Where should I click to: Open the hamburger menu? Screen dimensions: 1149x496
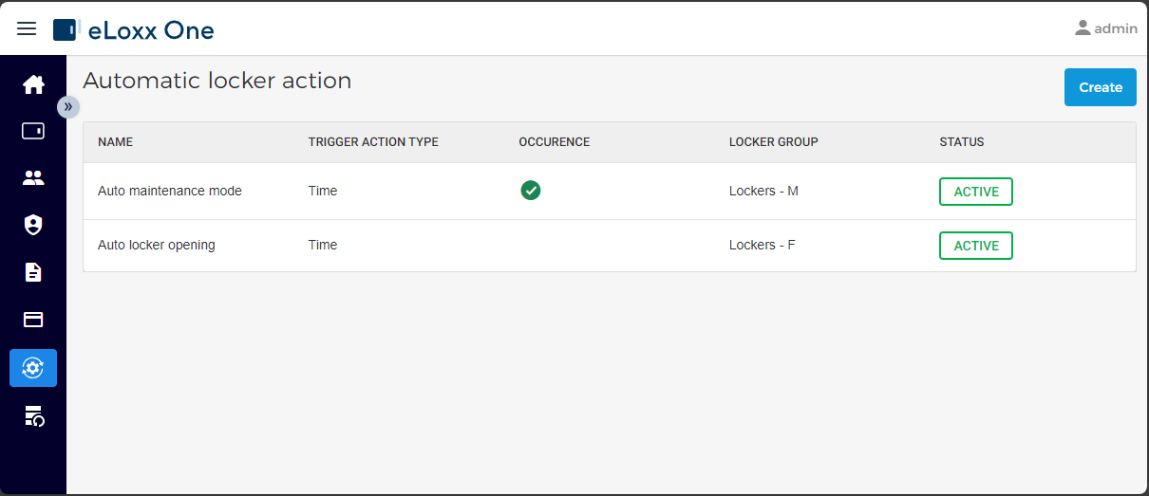coord(27,28)
